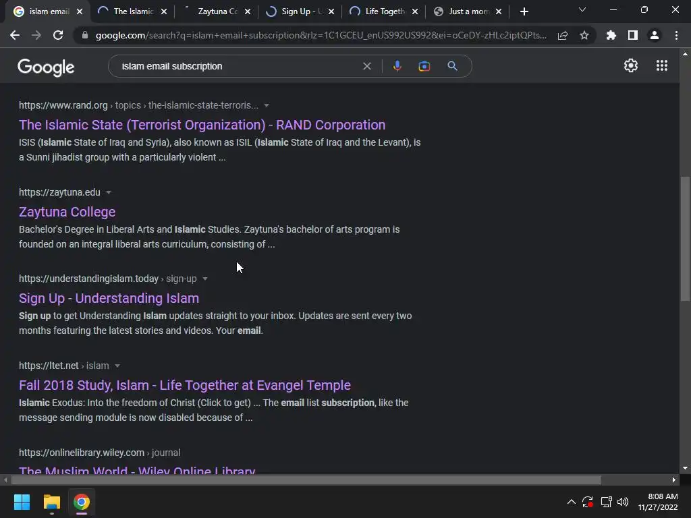Expand ltet.net result options arrow
Viewport: 691px width, 518px height.
point(117,366)
